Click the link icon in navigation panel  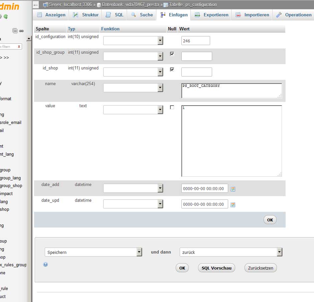[x=21, y=31]
